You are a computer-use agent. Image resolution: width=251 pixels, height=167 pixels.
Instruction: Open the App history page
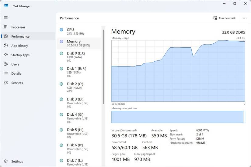tap(28, 46)
